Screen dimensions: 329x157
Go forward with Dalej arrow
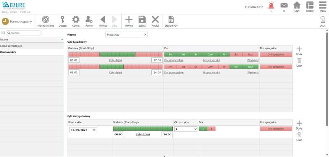pos(114,21)
